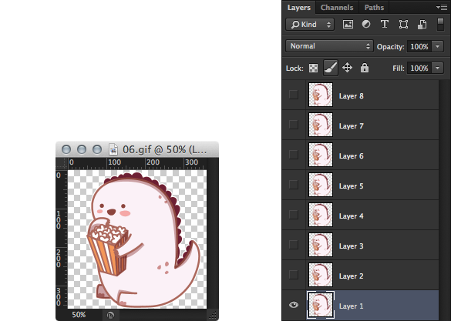Open the Fill slider arrow
Image resolution: width=451 pixels, height=321 pixels.
[x=437, y=68]
